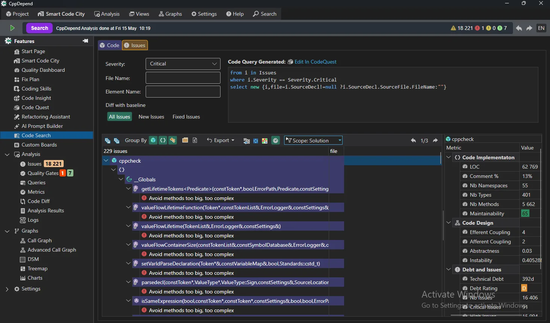Toggle the green gauge metrics icon
Viewport: 550px width, 323px height.
click(276, 140)
